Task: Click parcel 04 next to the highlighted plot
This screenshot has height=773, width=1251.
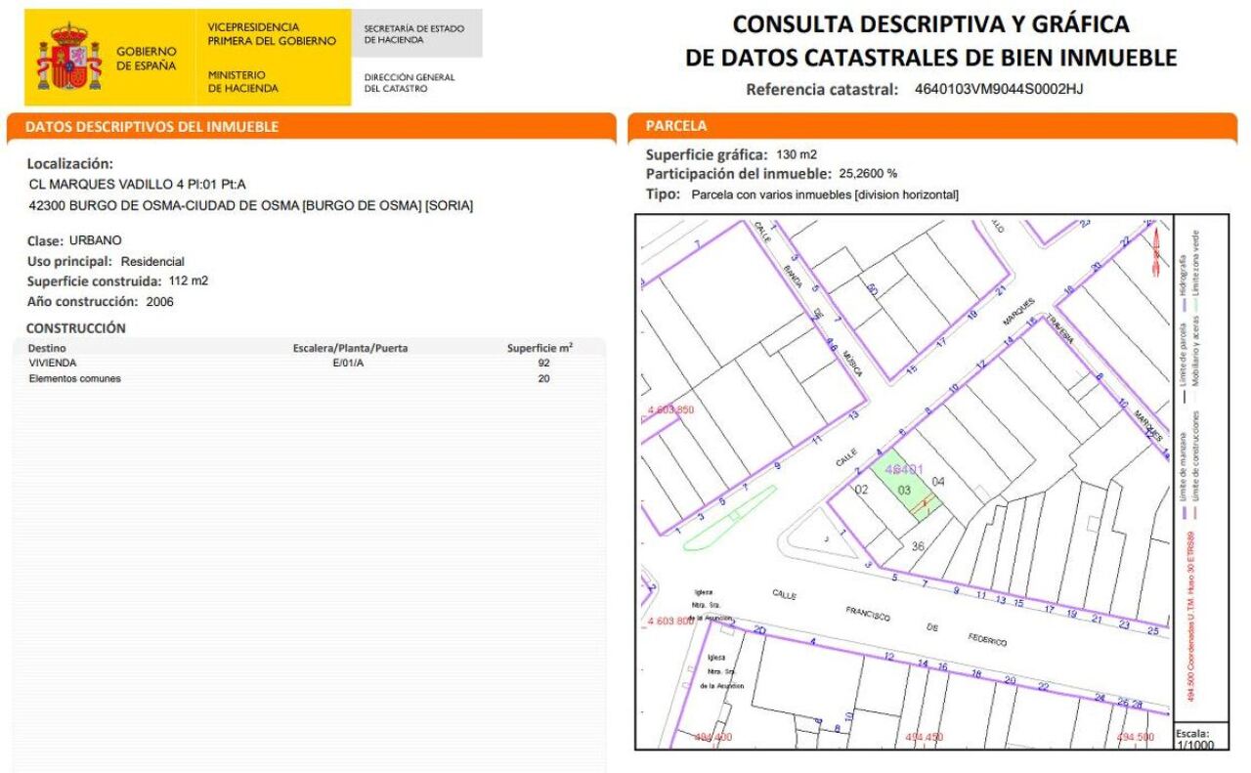Action: (938, 482)
